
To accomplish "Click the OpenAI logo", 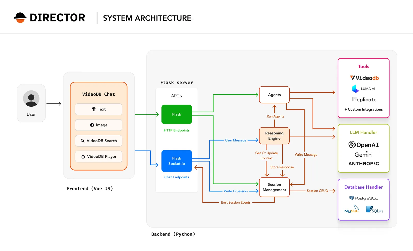I will [x=363, y=145].
